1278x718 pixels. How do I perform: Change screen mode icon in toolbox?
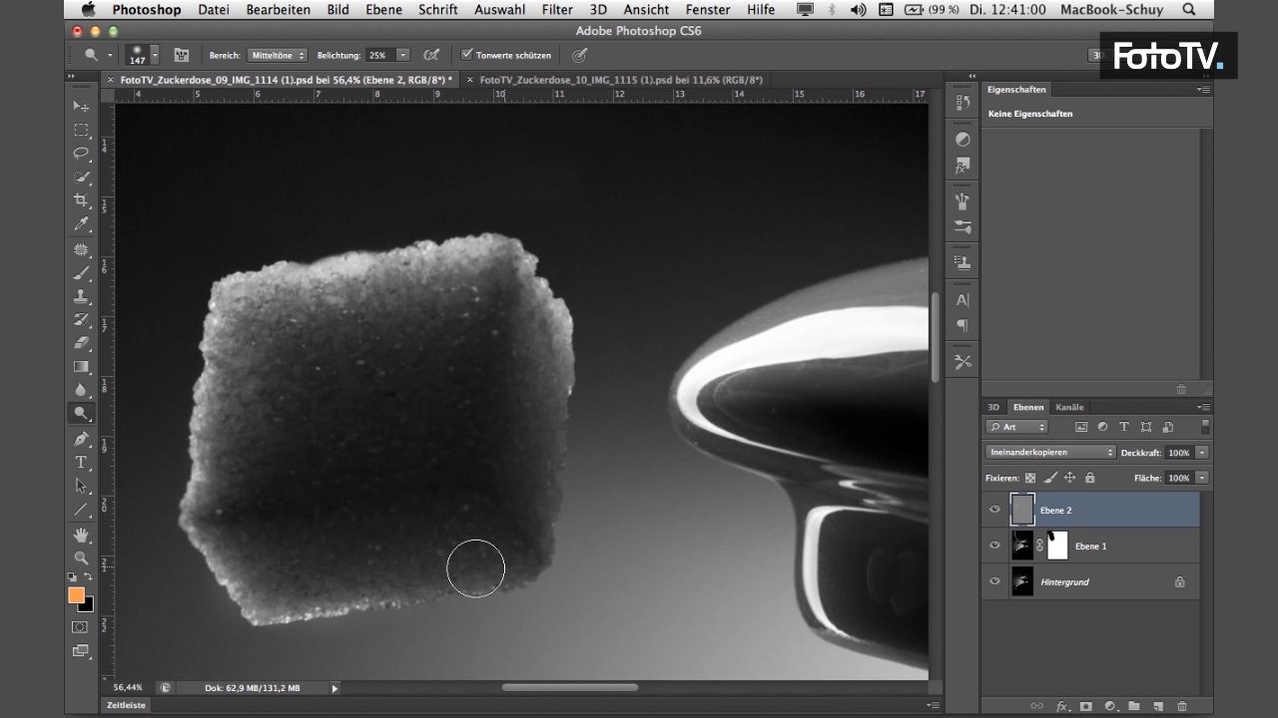[x=80, y=651]
